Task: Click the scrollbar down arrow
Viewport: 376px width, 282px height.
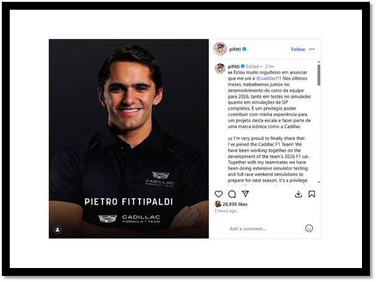Action: coord(319,182)
